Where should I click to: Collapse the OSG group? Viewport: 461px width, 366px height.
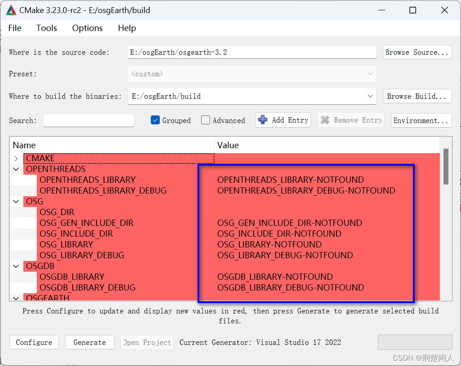[x=16, y=202]
